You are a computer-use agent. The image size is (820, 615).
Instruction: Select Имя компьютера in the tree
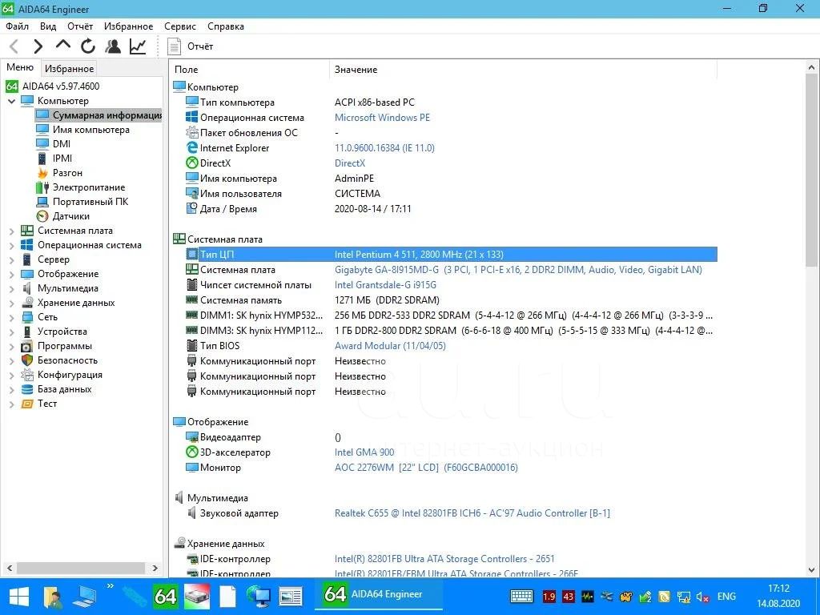(x=90, y=130)
